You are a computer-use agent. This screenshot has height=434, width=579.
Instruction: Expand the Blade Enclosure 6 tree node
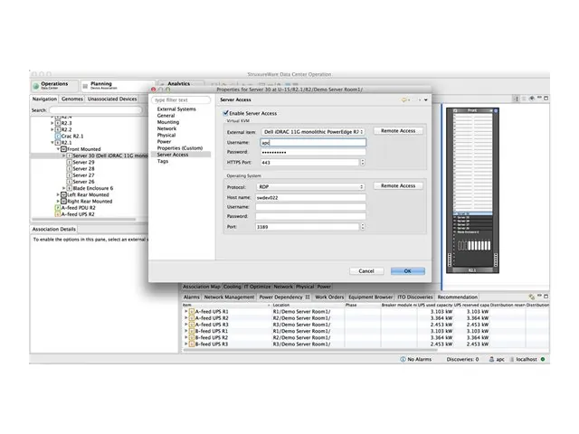pyautogui.click(x=62, y=188)
